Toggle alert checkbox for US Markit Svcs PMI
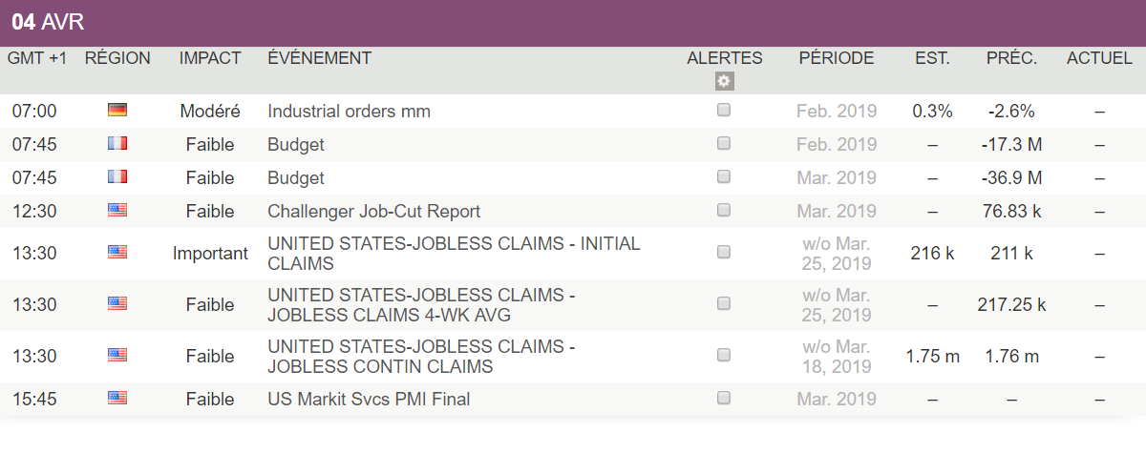The width and height of the screenshot is (1146, 453). point(724,399)
